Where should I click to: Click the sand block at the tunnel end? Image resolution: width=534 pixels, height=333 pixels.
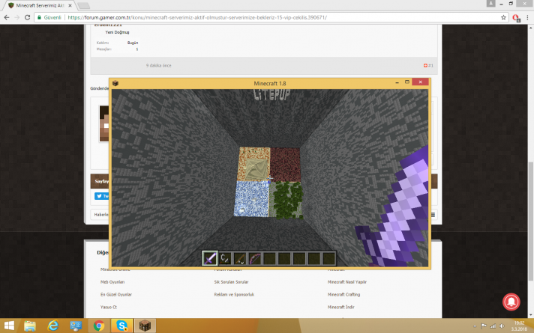tap(254, 164)
